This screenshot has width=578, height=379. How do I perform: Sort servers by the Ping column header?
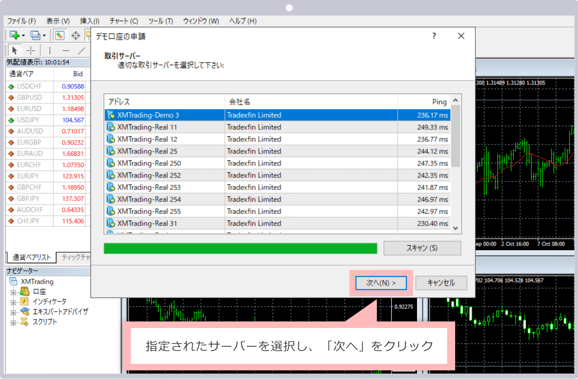pos(424,102)
